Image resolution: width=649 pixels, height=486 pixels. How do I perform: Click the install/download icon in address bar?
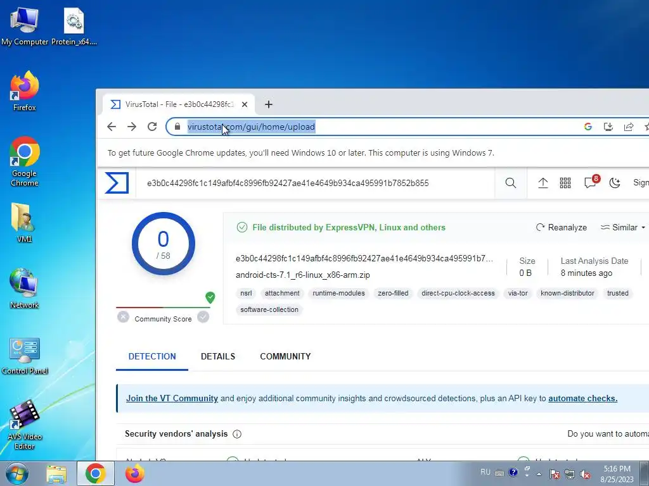608,127
